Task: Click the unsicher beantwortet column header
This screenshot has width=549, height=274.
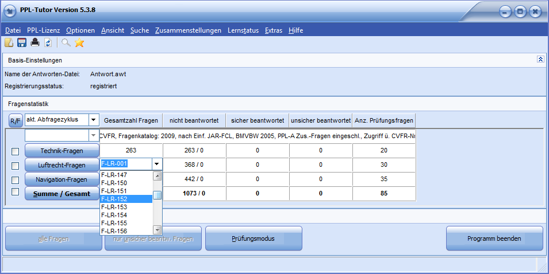Action: coord(321,120)
